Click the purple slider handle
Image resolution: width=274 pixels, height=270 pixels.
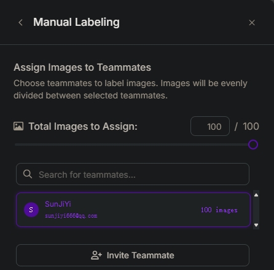coord(253,145)
